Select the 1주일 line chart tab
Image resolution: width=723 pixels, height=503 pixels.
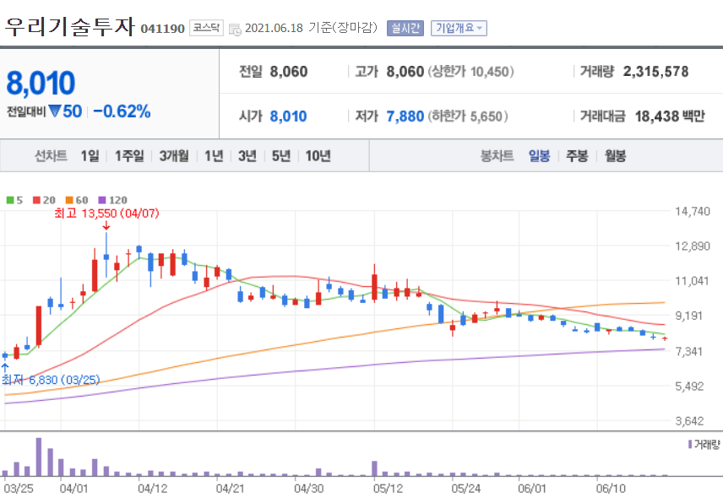click(x=129, y=156)
